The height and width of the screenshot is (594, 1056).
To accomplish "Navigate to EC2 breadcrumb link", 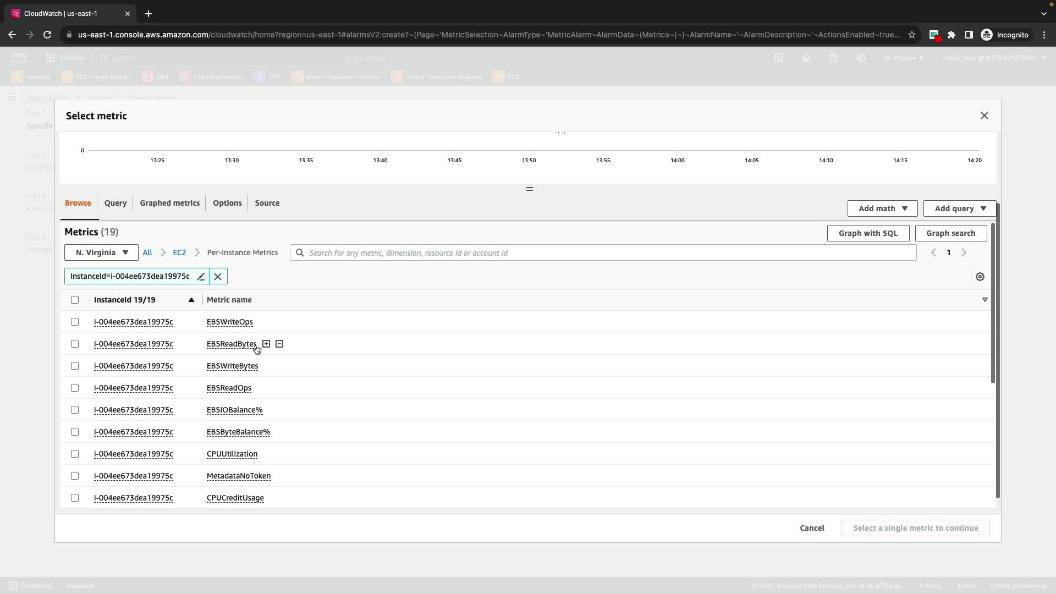I will point(179,252).
